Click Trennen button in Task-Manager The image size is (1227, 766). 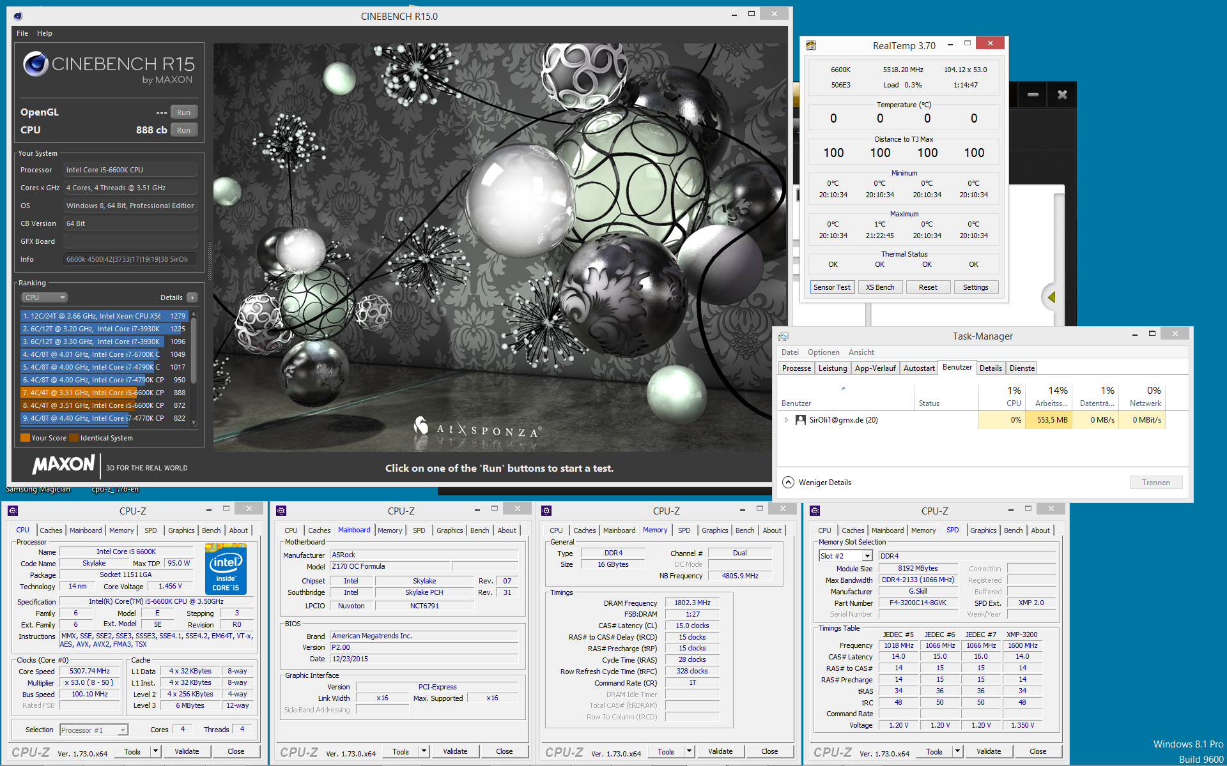[1156, 483]
